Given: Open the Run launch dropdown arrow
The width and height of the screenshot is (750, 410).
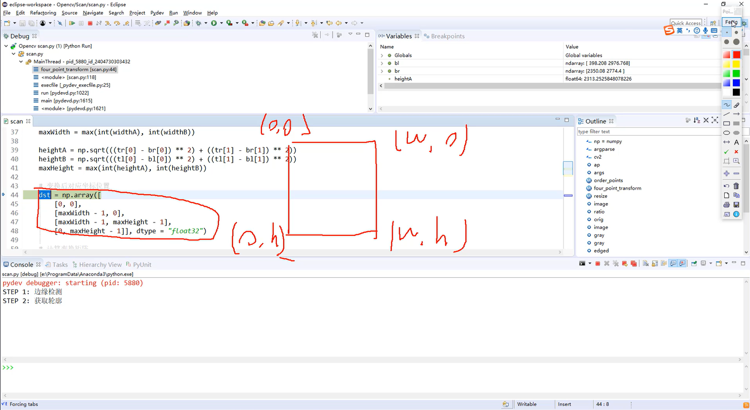Looking at the screenshot, I should (x=222, y=23).
